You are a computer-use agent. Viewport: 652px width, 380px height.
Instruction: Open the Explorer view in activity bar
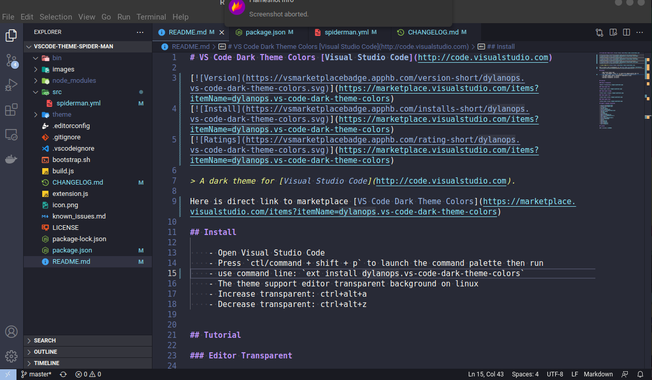point(11,35)
